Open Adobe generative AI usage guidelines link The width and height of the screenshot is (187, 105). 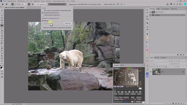point(57,28)
